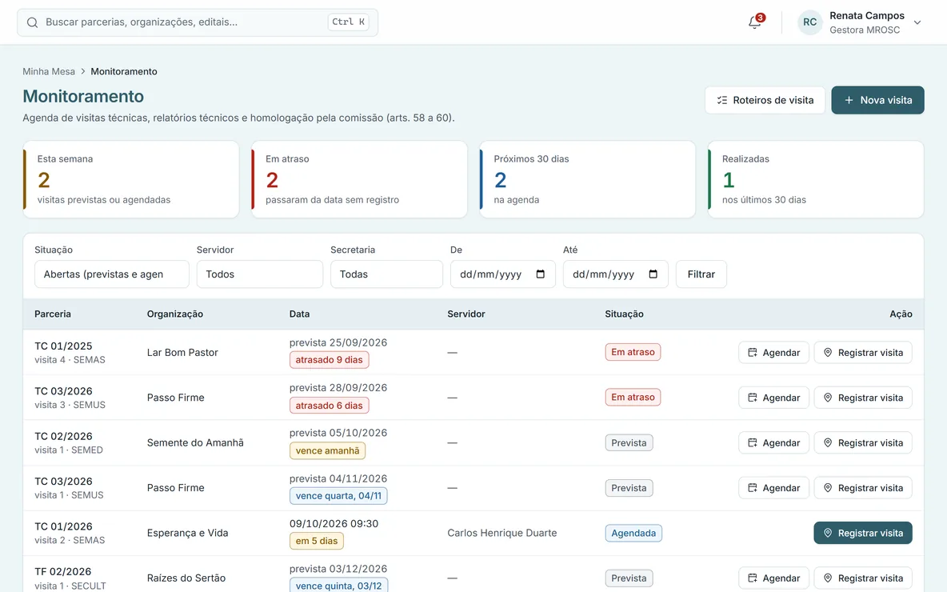The image size is (947, 592).
Task: Go to Minha Mesa breadcrumb
Action: click(49, 71)
